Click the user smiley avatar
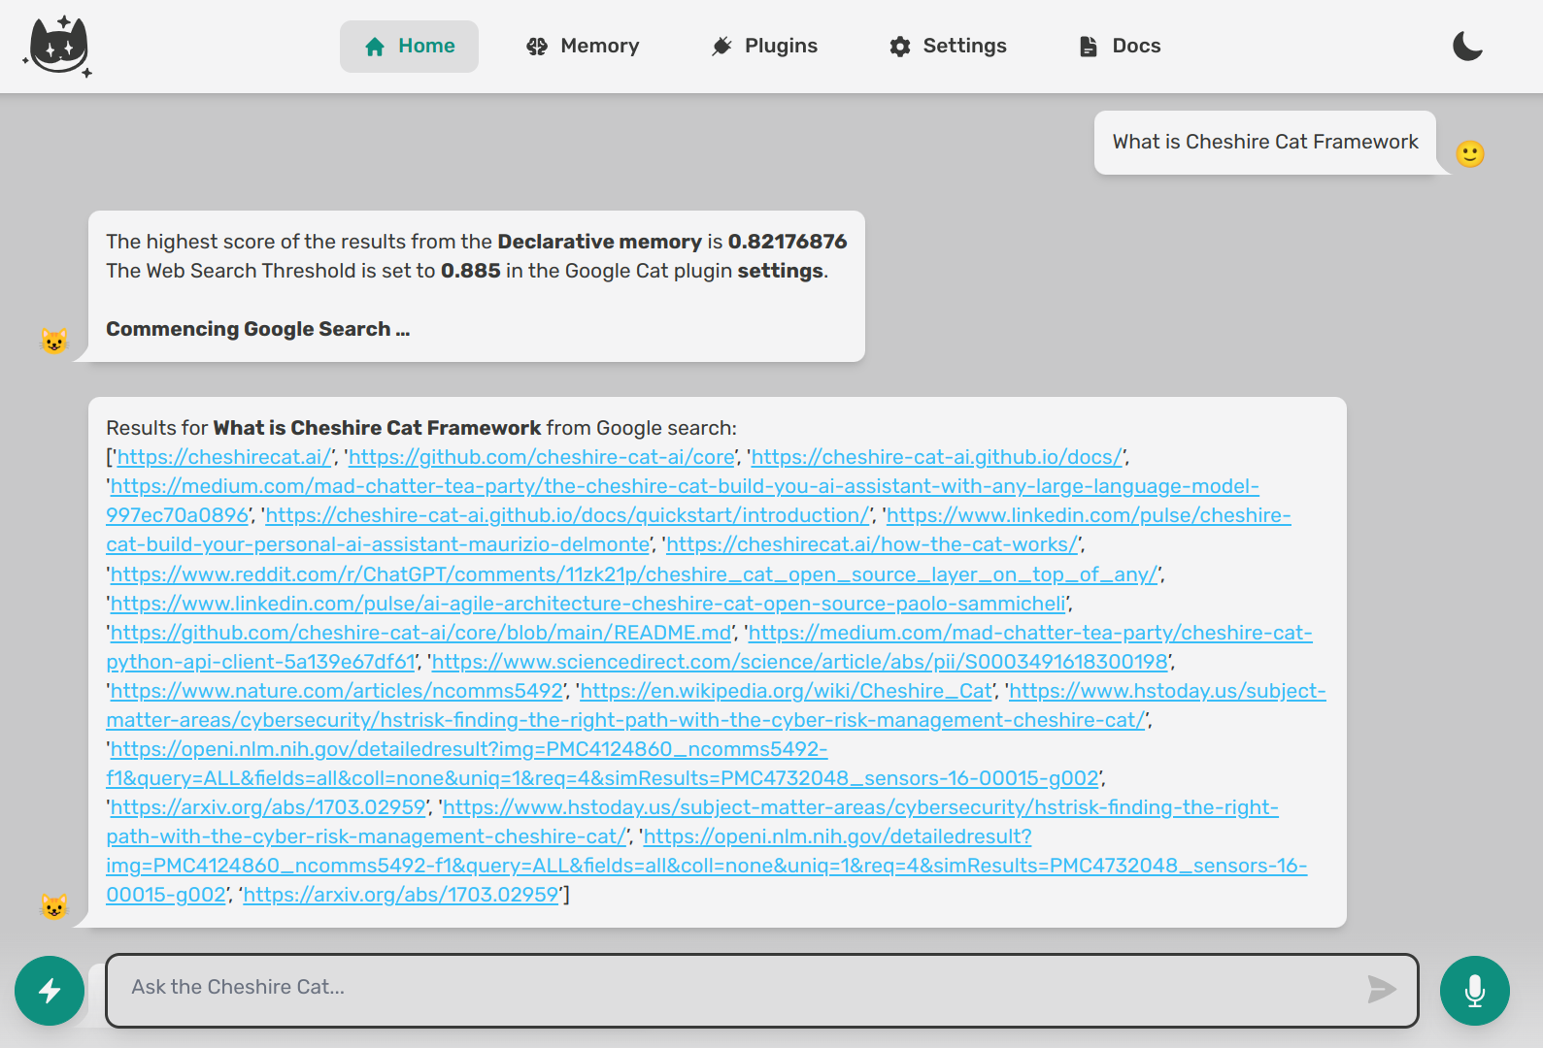Viewport: 1543px width, 1048px height. click(1470, 154)
